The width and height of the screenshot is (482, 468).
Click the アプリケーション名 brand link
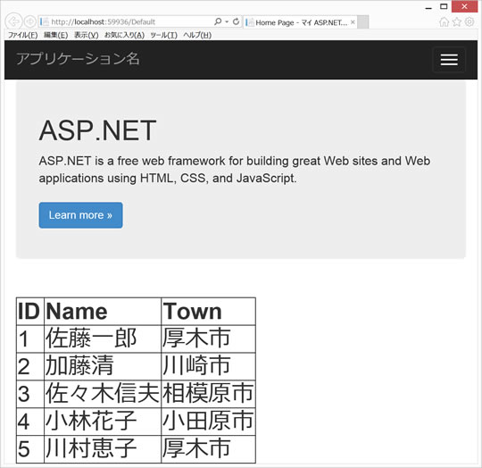[x=78, y=58]
